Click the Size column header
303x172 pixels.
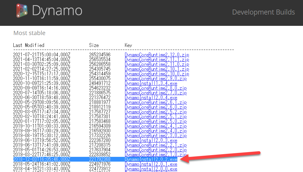click(94, 45)
